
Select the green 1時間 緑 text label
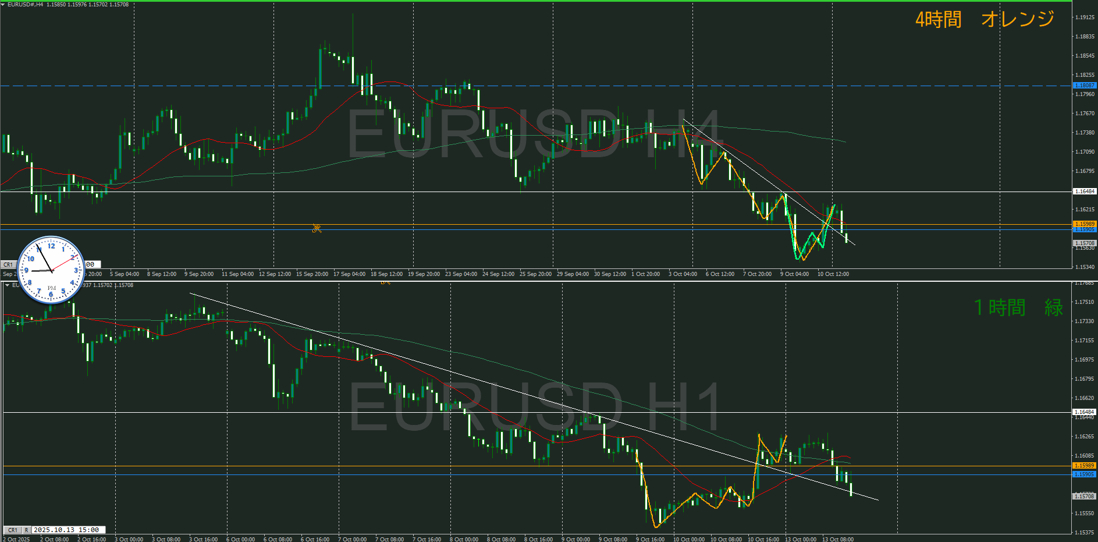(x=1018, y=307)
